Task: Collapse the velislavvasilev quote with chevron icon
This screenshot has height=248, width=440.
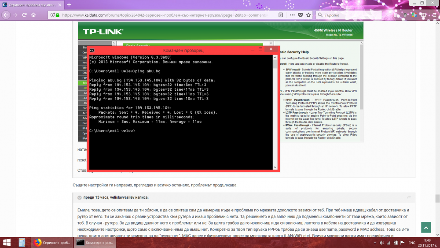Action: coord(79,197)
